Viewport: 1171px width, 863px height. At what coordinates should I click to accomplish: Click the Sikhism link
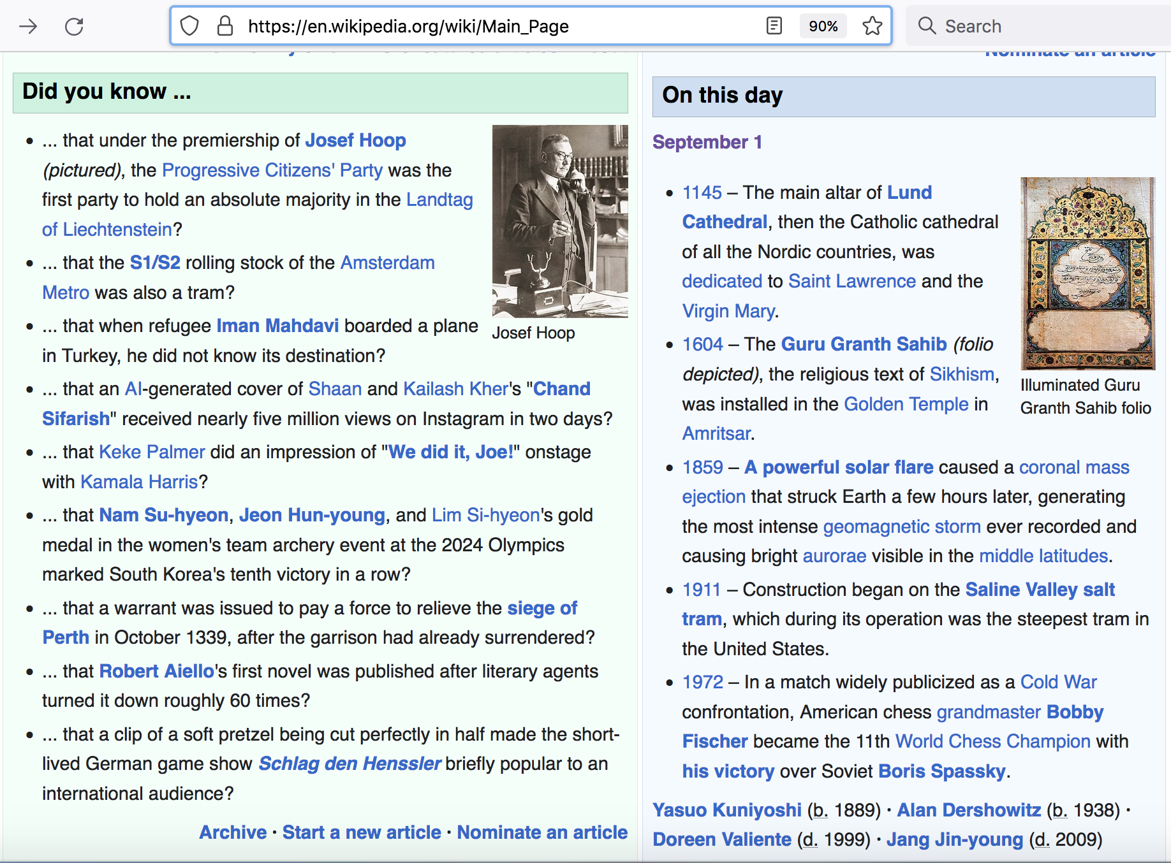pos(962,374)
